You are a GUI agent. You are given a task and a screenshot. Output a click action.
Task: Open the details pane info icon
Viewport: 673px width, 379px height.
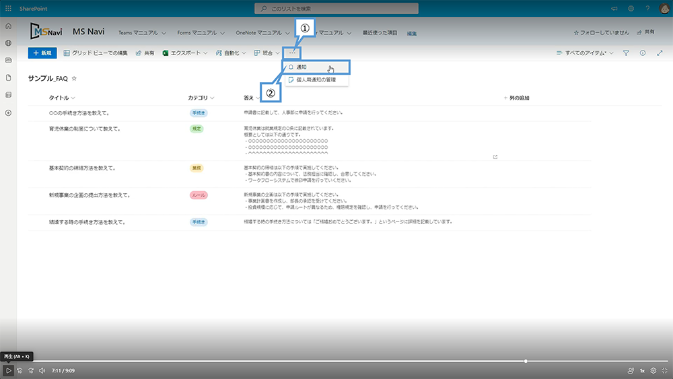[x=643, y=53]
